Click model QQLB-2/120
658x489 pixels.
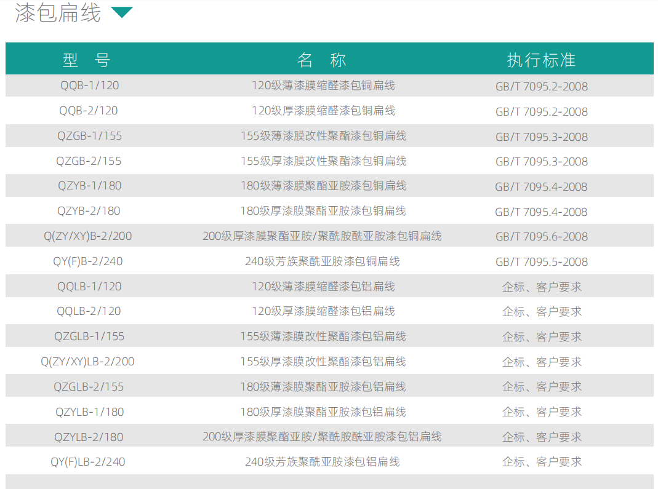tap(89, 311)
